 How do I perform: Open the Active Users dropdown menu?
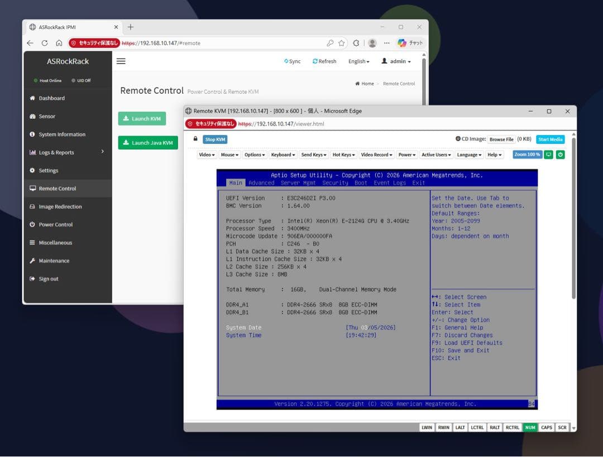[436, 155]
